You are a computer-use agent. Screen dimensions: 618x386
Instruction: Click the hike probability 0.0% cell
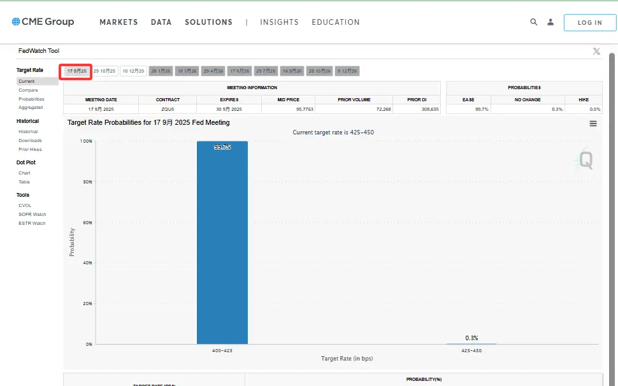click(x=584, y=109)
